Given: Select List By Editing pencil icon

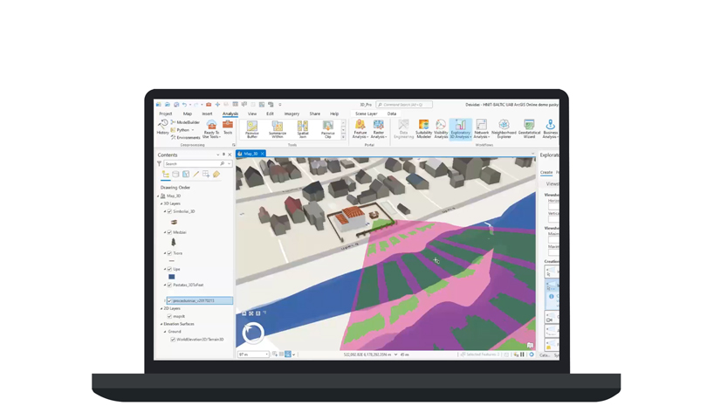Looking at the screenshot, I should click(196, 175).
